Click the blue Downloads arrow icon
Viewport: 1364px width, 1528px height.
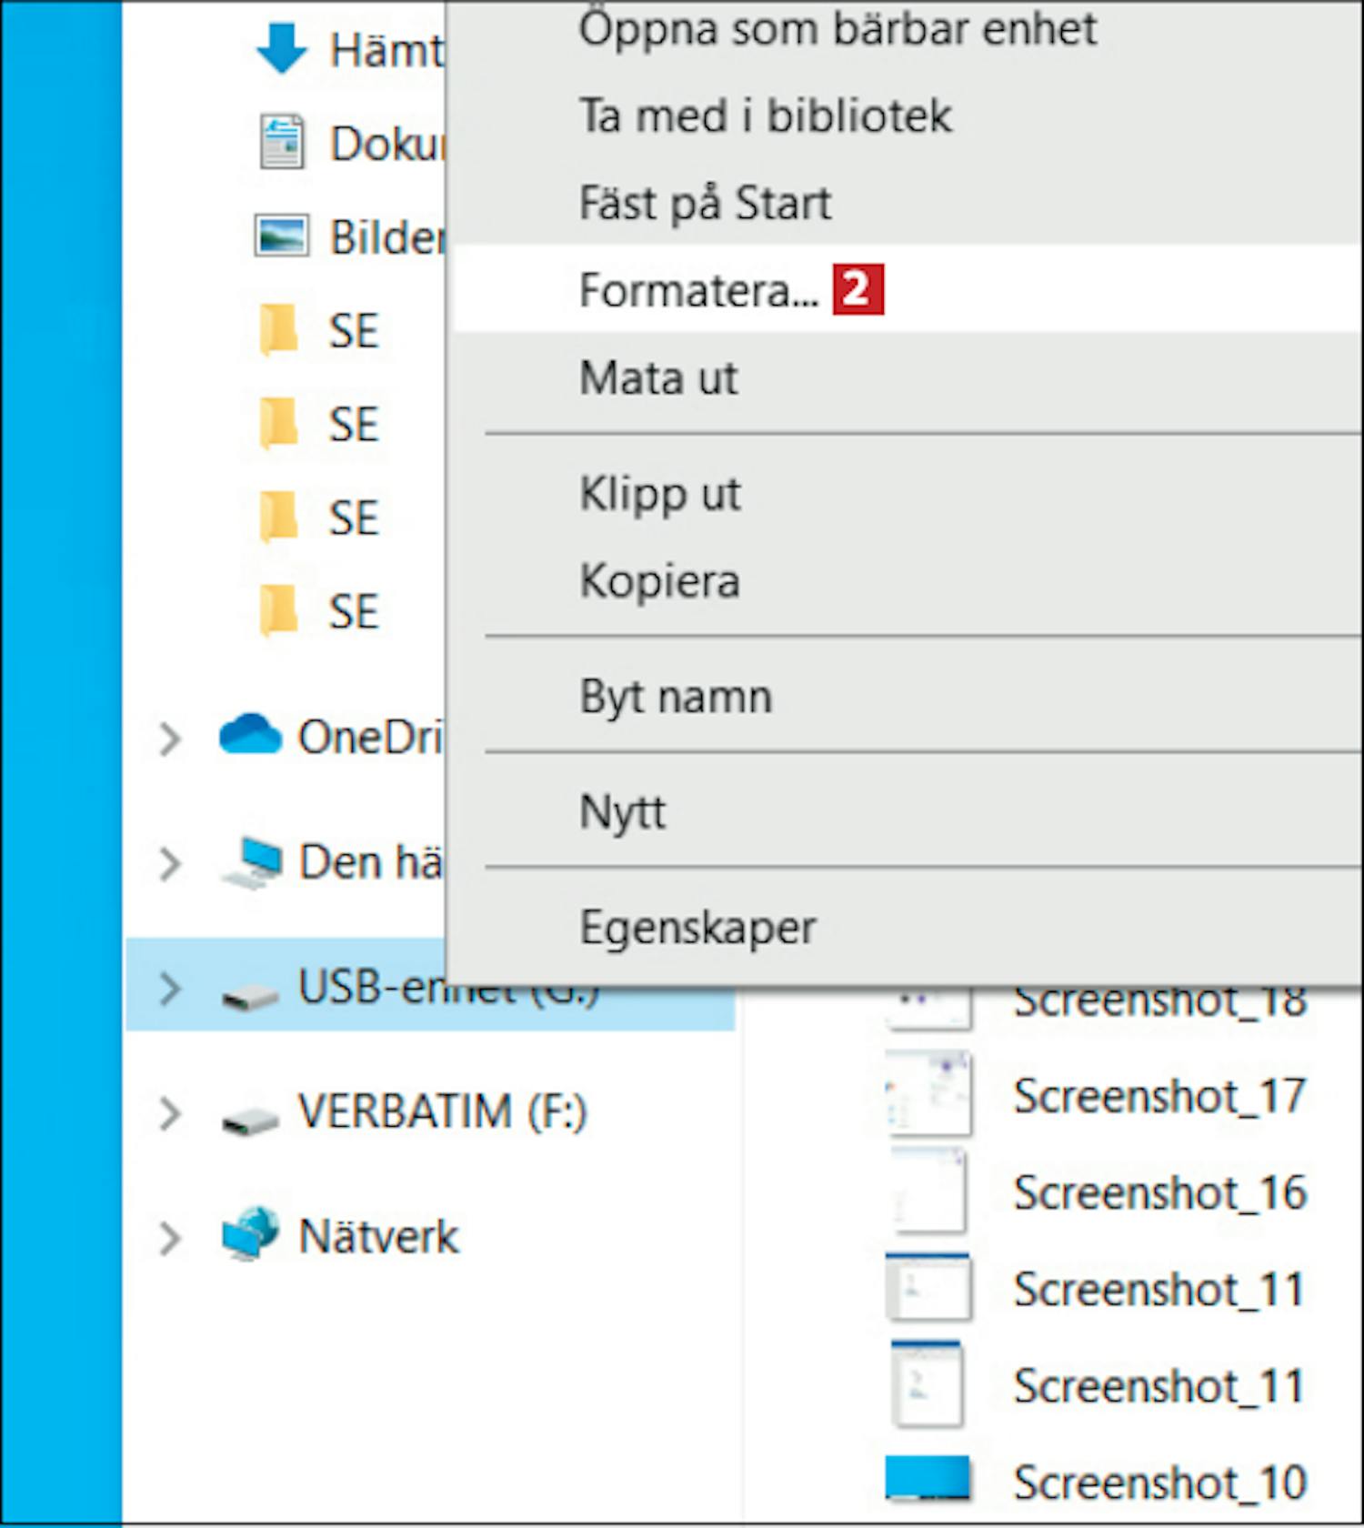(x=282, y=48)
